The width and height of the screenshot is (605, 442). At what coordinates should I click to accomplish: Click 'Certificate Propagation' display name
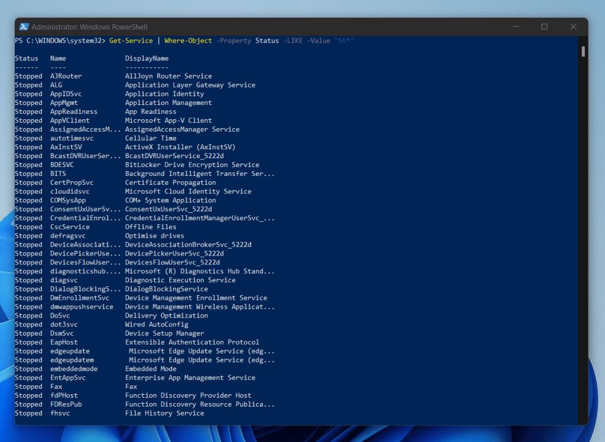[170, 182]
